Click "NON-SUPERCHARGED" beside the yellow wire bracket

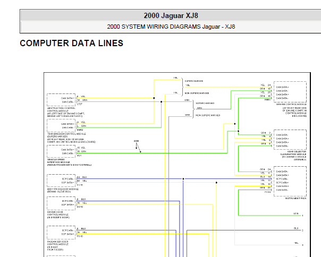(197, 93)
